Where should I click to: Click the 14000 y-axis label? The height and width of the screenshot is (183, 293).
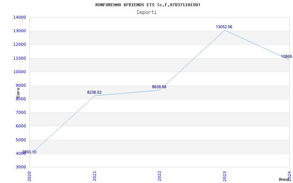[x=19, y=17]
